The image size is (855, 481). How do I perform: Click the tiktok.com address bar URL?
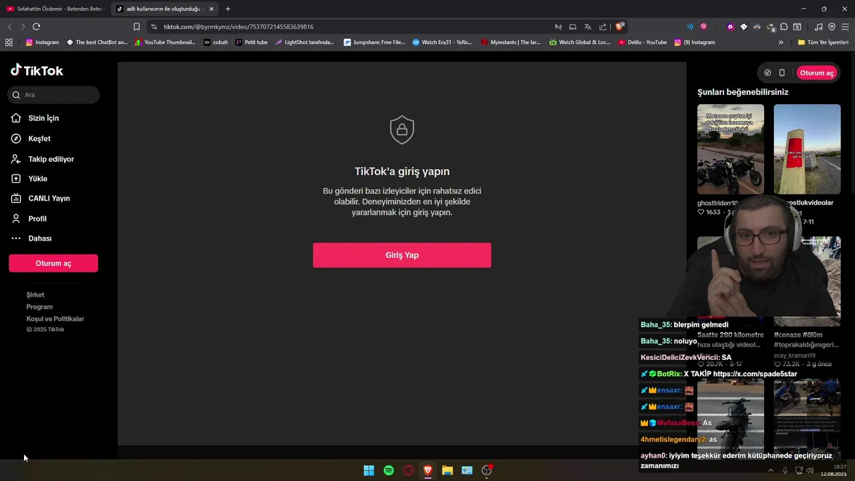238,27
